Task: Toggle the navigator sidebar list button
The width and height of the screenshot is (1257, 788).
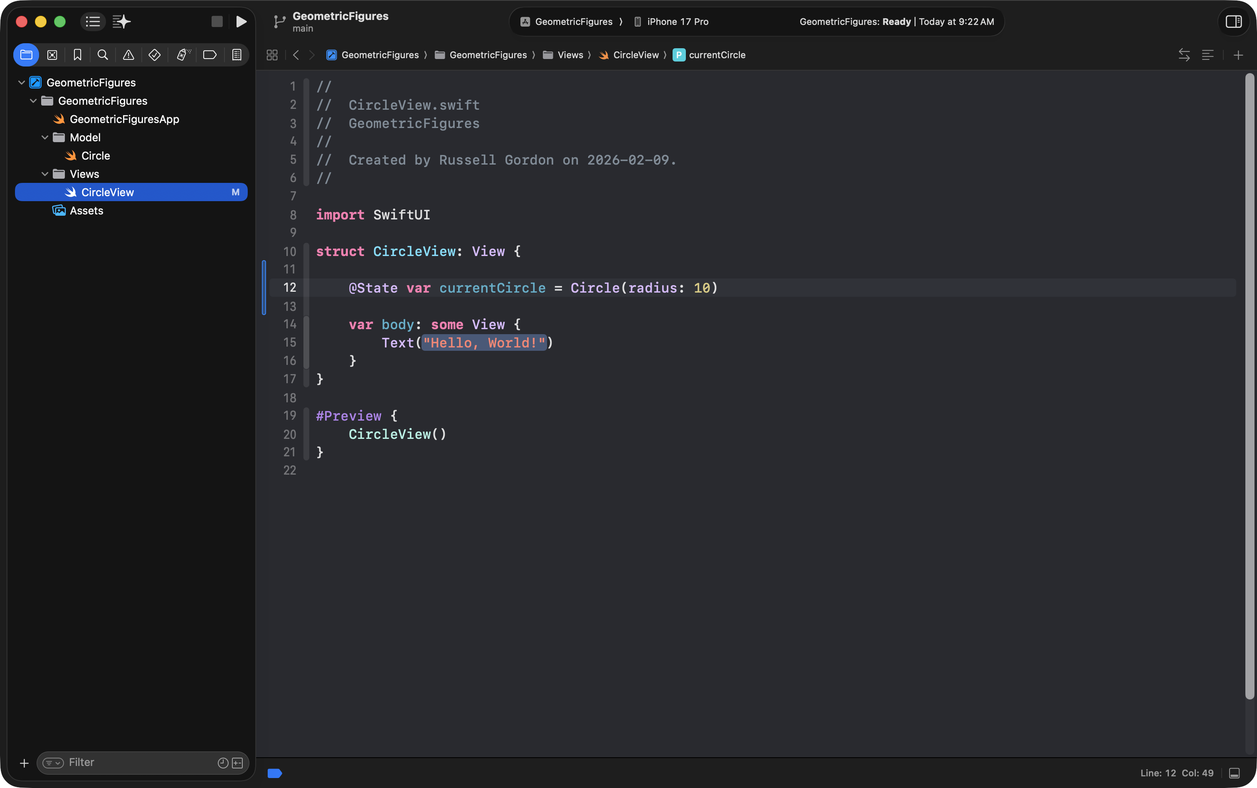Action: click(93, 21)
